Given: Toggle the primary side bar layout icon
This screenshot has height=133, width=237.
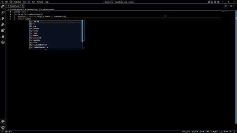Looking at the screenshot, I should 208,2.
